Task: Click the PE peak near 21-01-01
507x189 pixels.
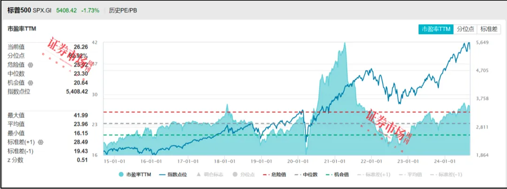Action: tap(345, 43)
